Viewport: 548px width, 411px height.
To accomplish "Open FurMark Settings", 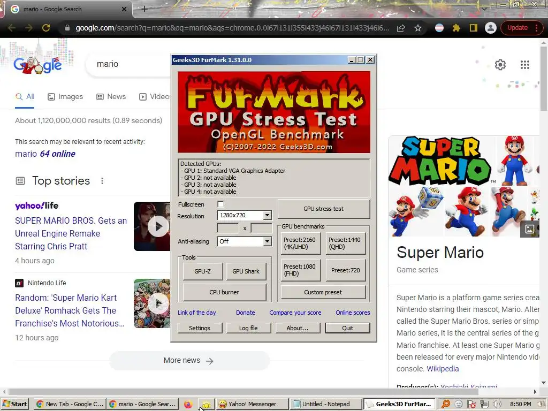I will pos(200,328).
